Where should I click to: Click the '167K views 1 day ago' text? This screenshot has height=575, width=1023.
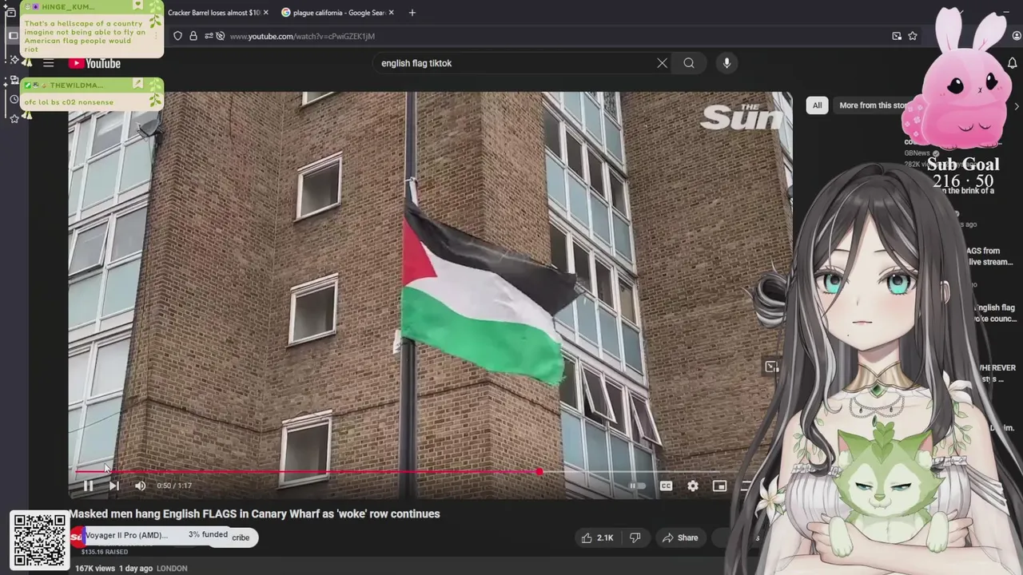(113, 569)
